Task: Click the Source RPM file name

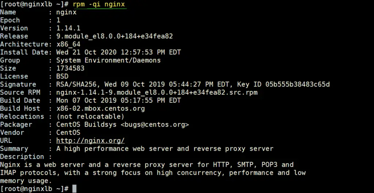Action: [157, 92]
